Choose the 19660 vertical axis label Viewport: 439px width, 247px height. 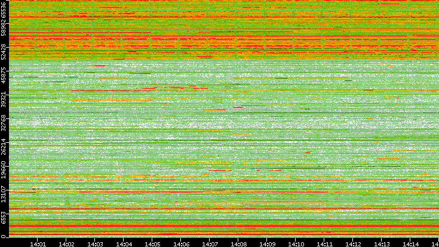pyautogui.click(x=3, y=170)
